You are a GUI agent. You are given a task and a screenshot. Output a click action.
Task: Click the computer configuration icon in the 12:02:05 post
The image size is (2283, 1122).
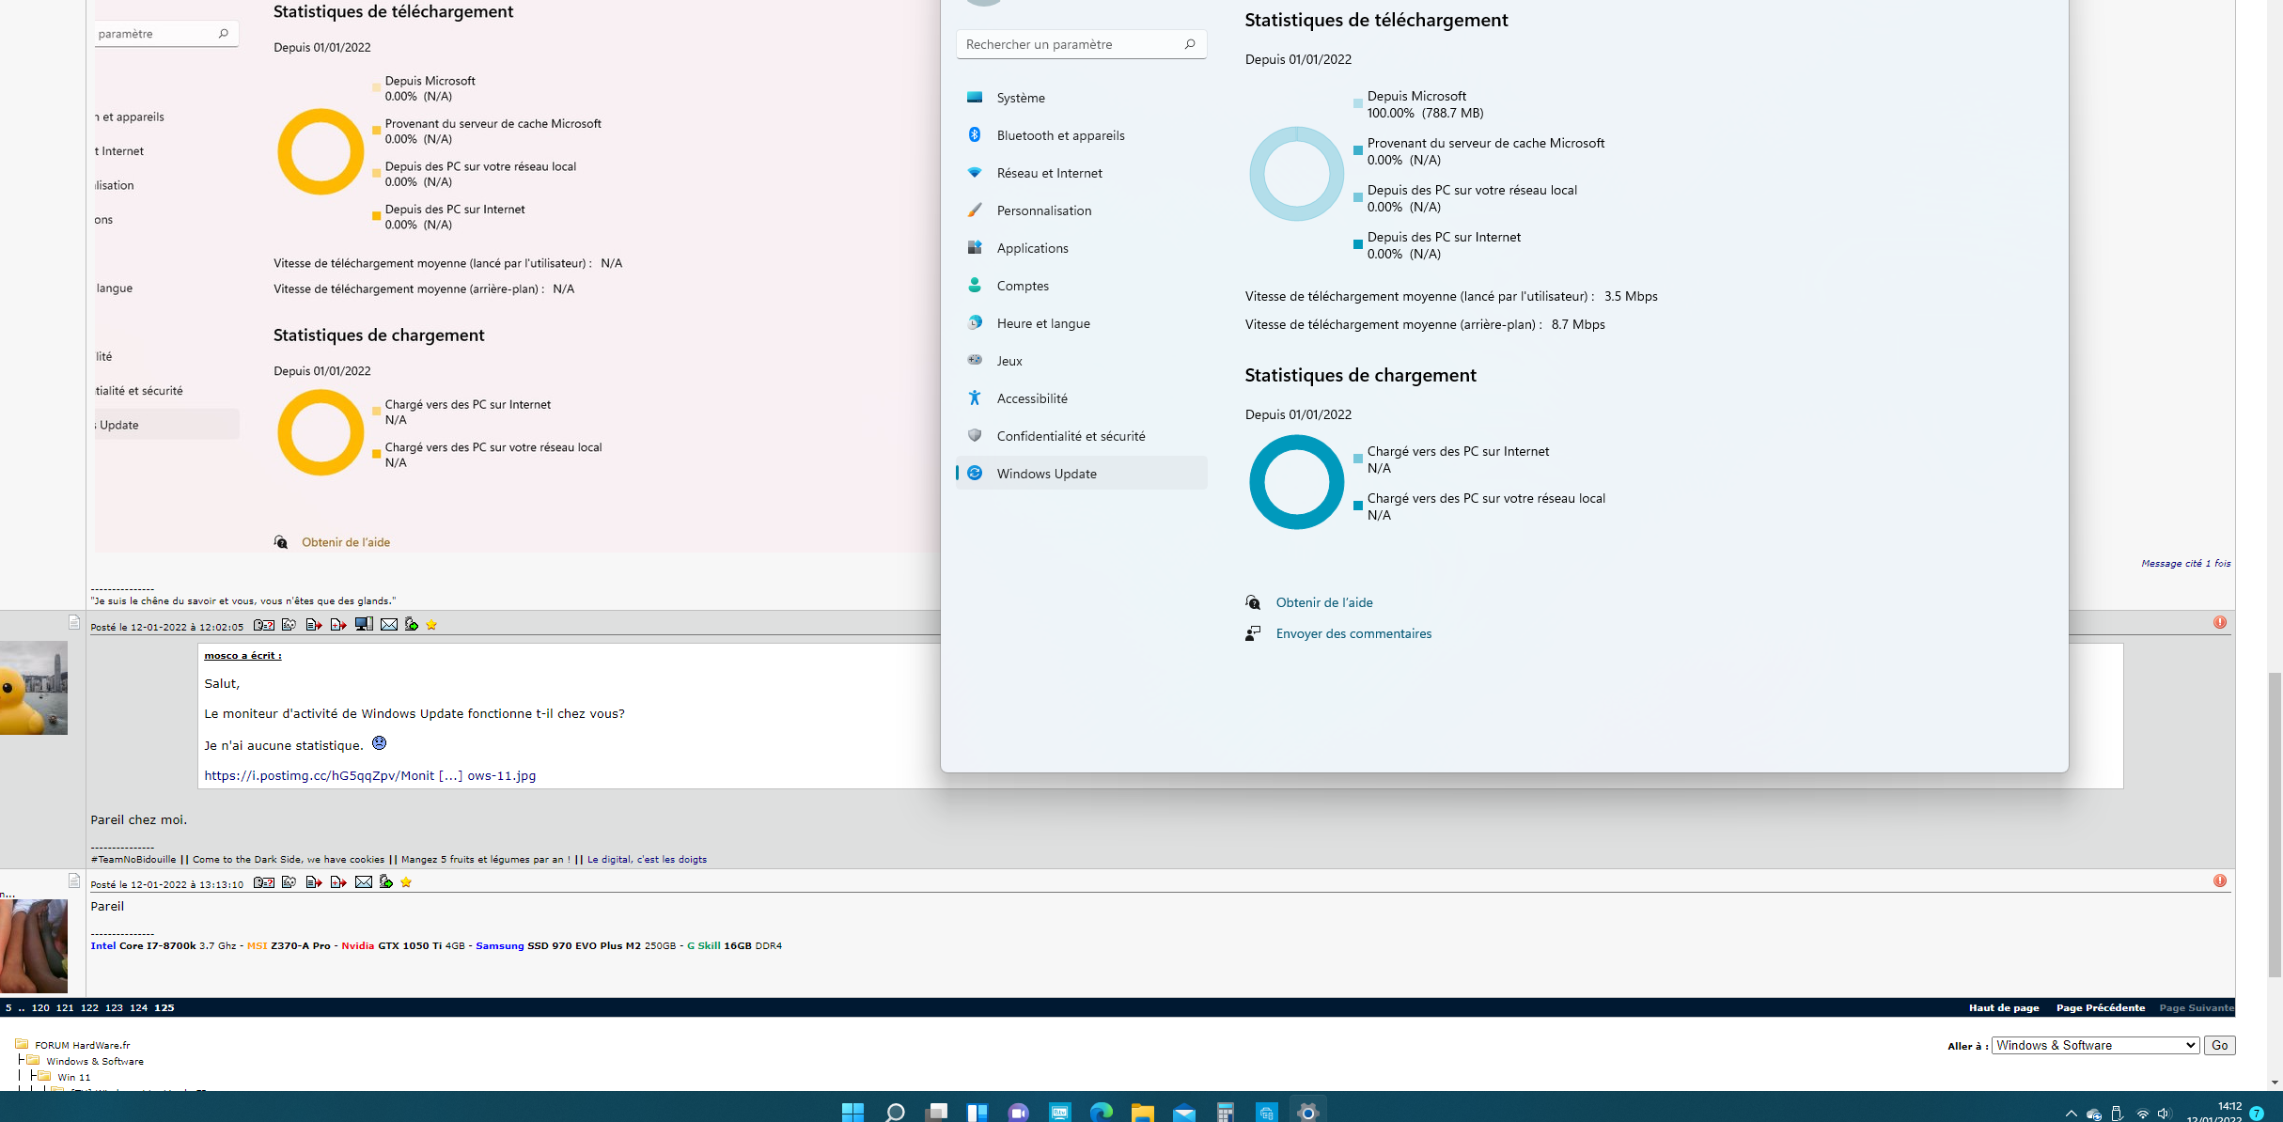[364, 625]
